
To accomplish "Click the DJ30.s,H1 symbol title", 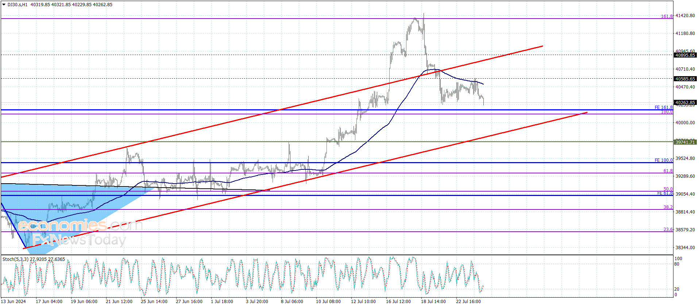I will pyautogui.click(x=17, y=5).
